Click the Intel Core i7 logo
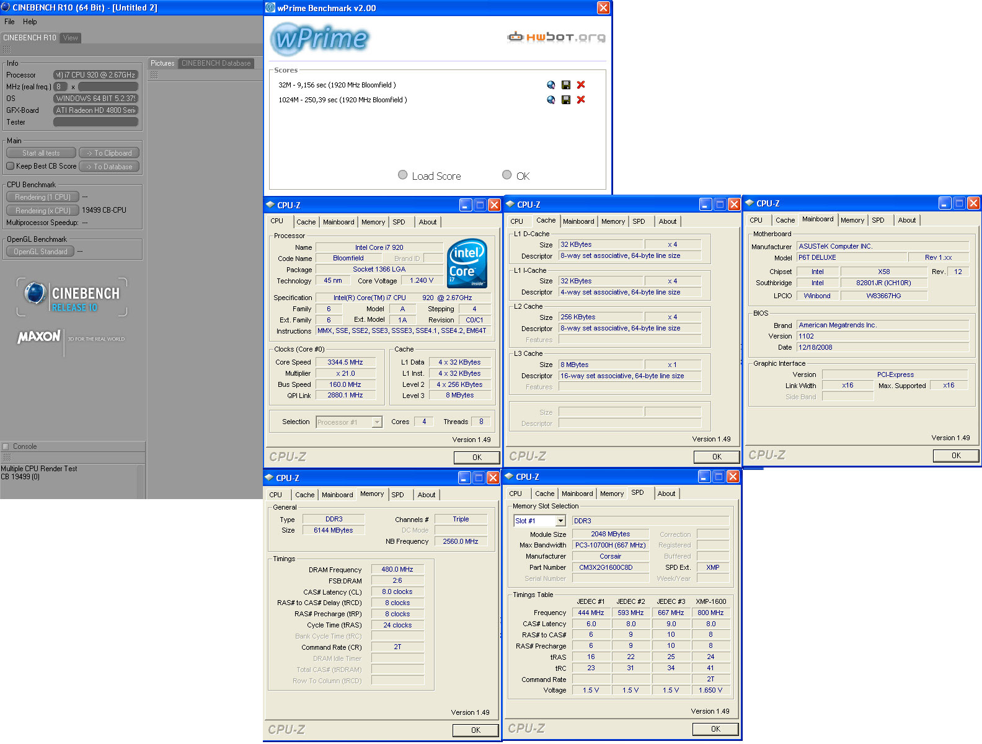 click(467, 263)
